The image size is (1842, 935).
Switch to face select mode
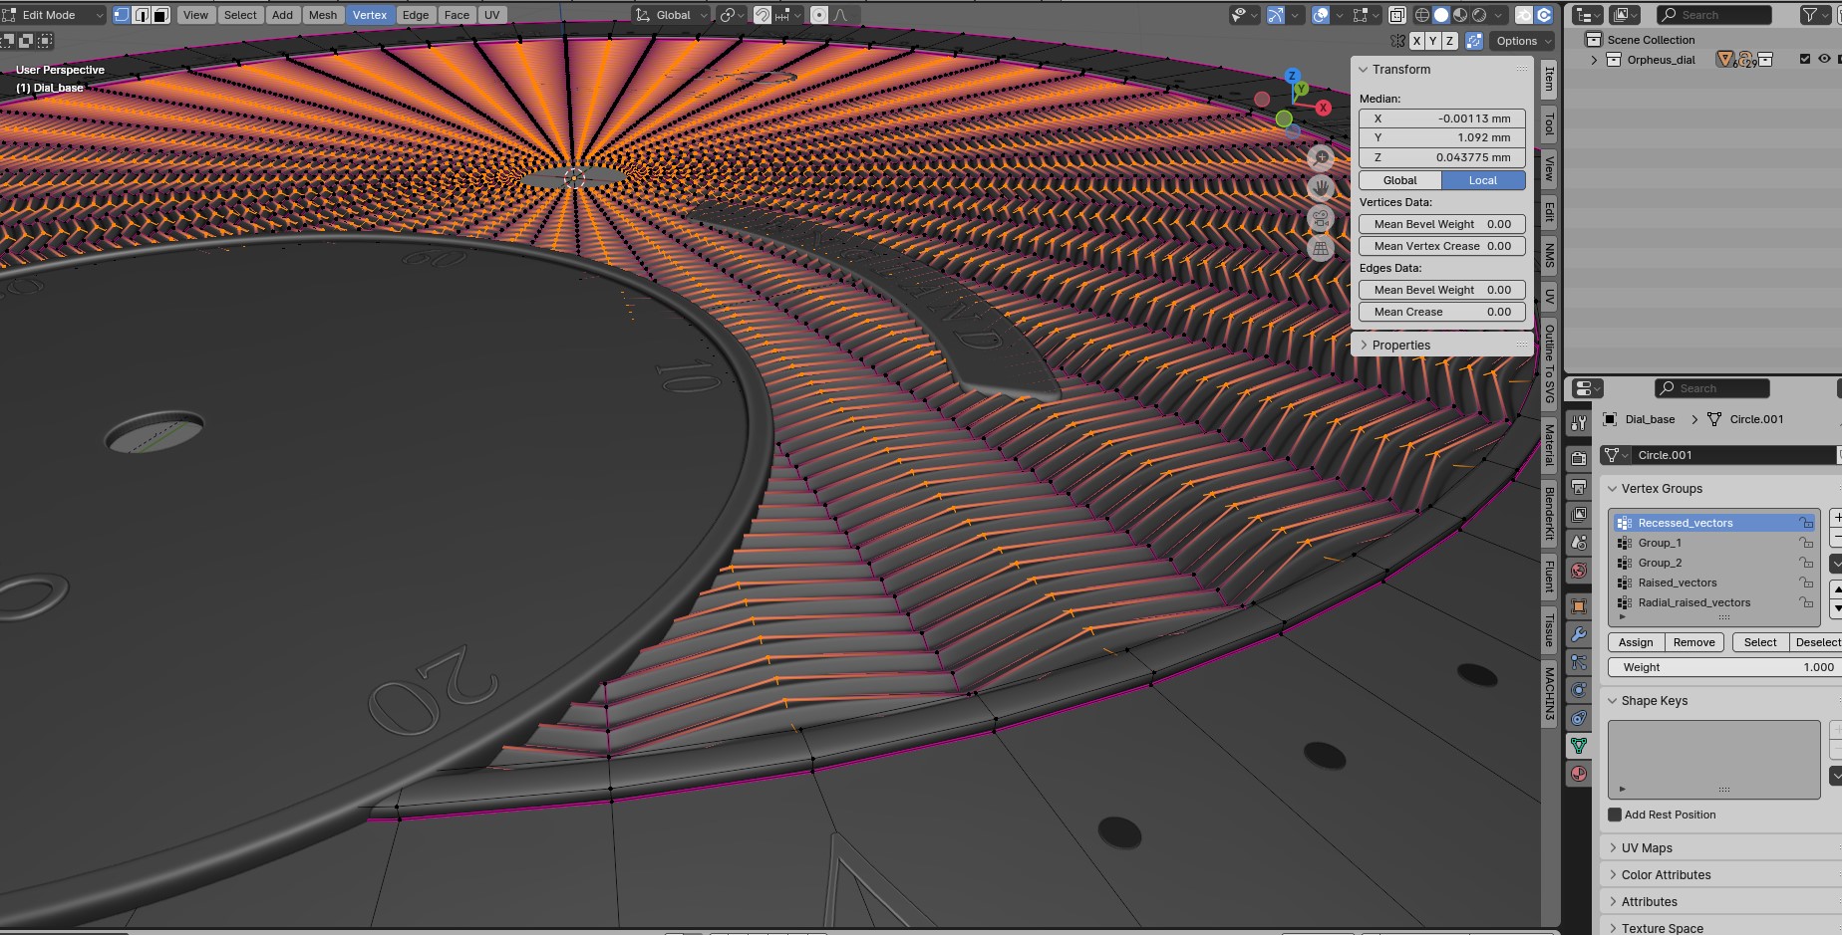pos(160,15)
